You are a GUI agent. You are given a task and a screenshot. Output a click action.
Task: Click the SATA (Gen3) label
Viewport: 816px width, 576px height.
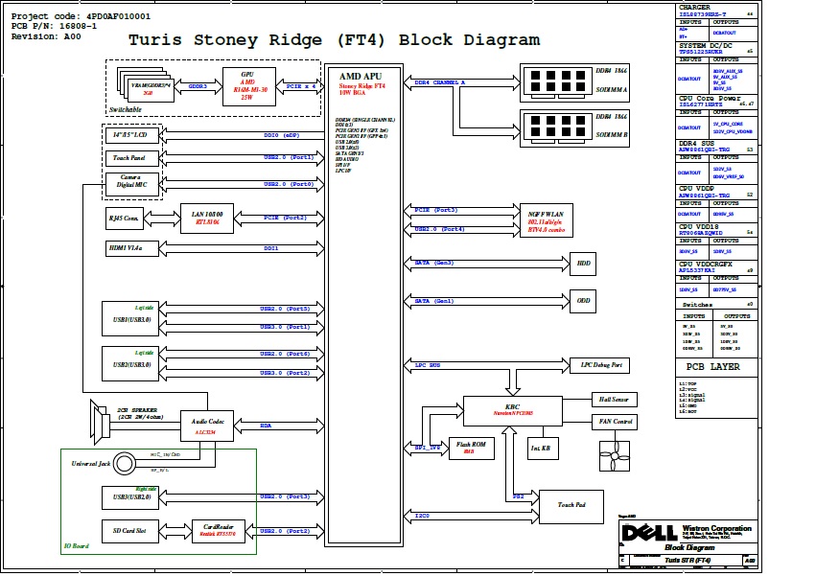[x=434, y=263]
